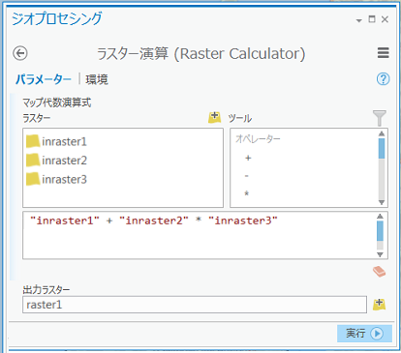This screenshot has width=401, height=353.
Task: Run the tool with the 実行 button
Action: (x=364, y=334)
